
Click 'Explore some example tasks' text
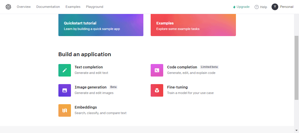(x=178, y=29)
